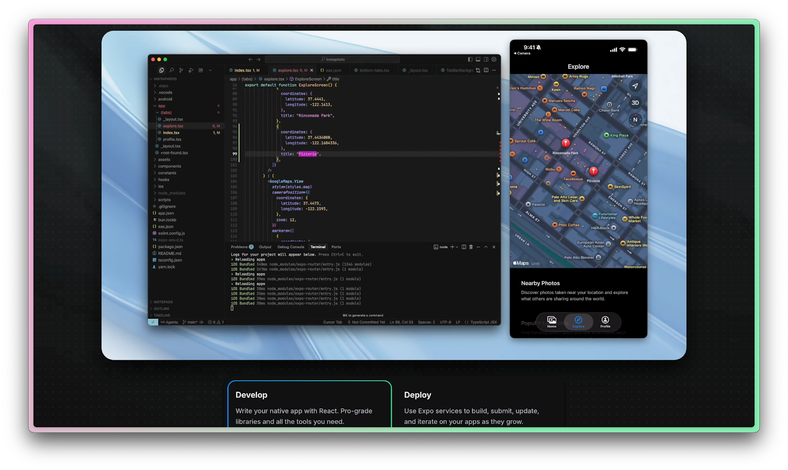Tap the Profile tab in phone app
788x470 pixels.
tap(605, 322)
